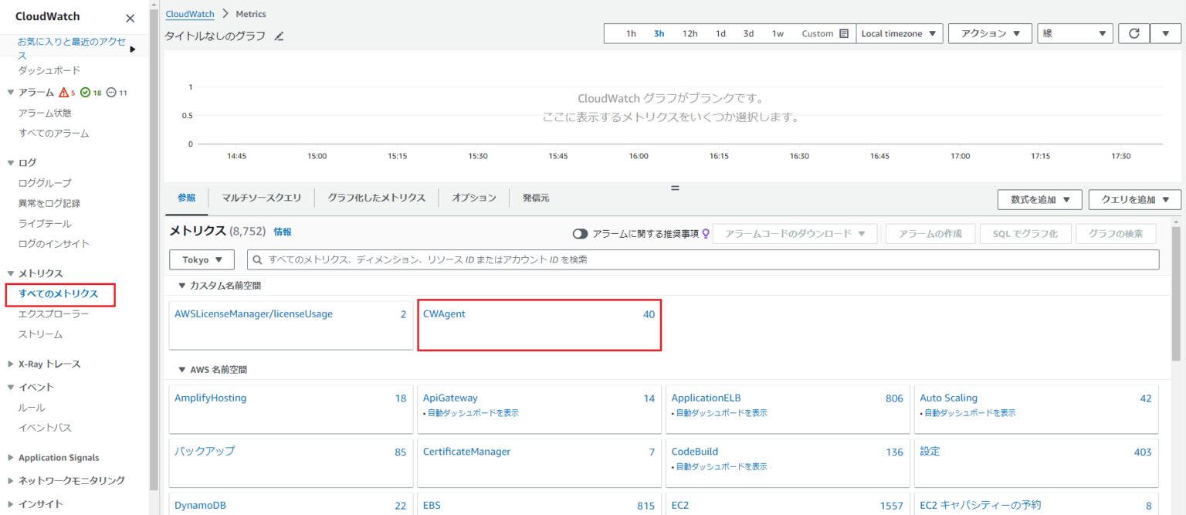Image resolution: width=1186 pixels, height=515 pixels.
Task: Open the Tokyo region dropdown
Action: [x=202, y=259]
